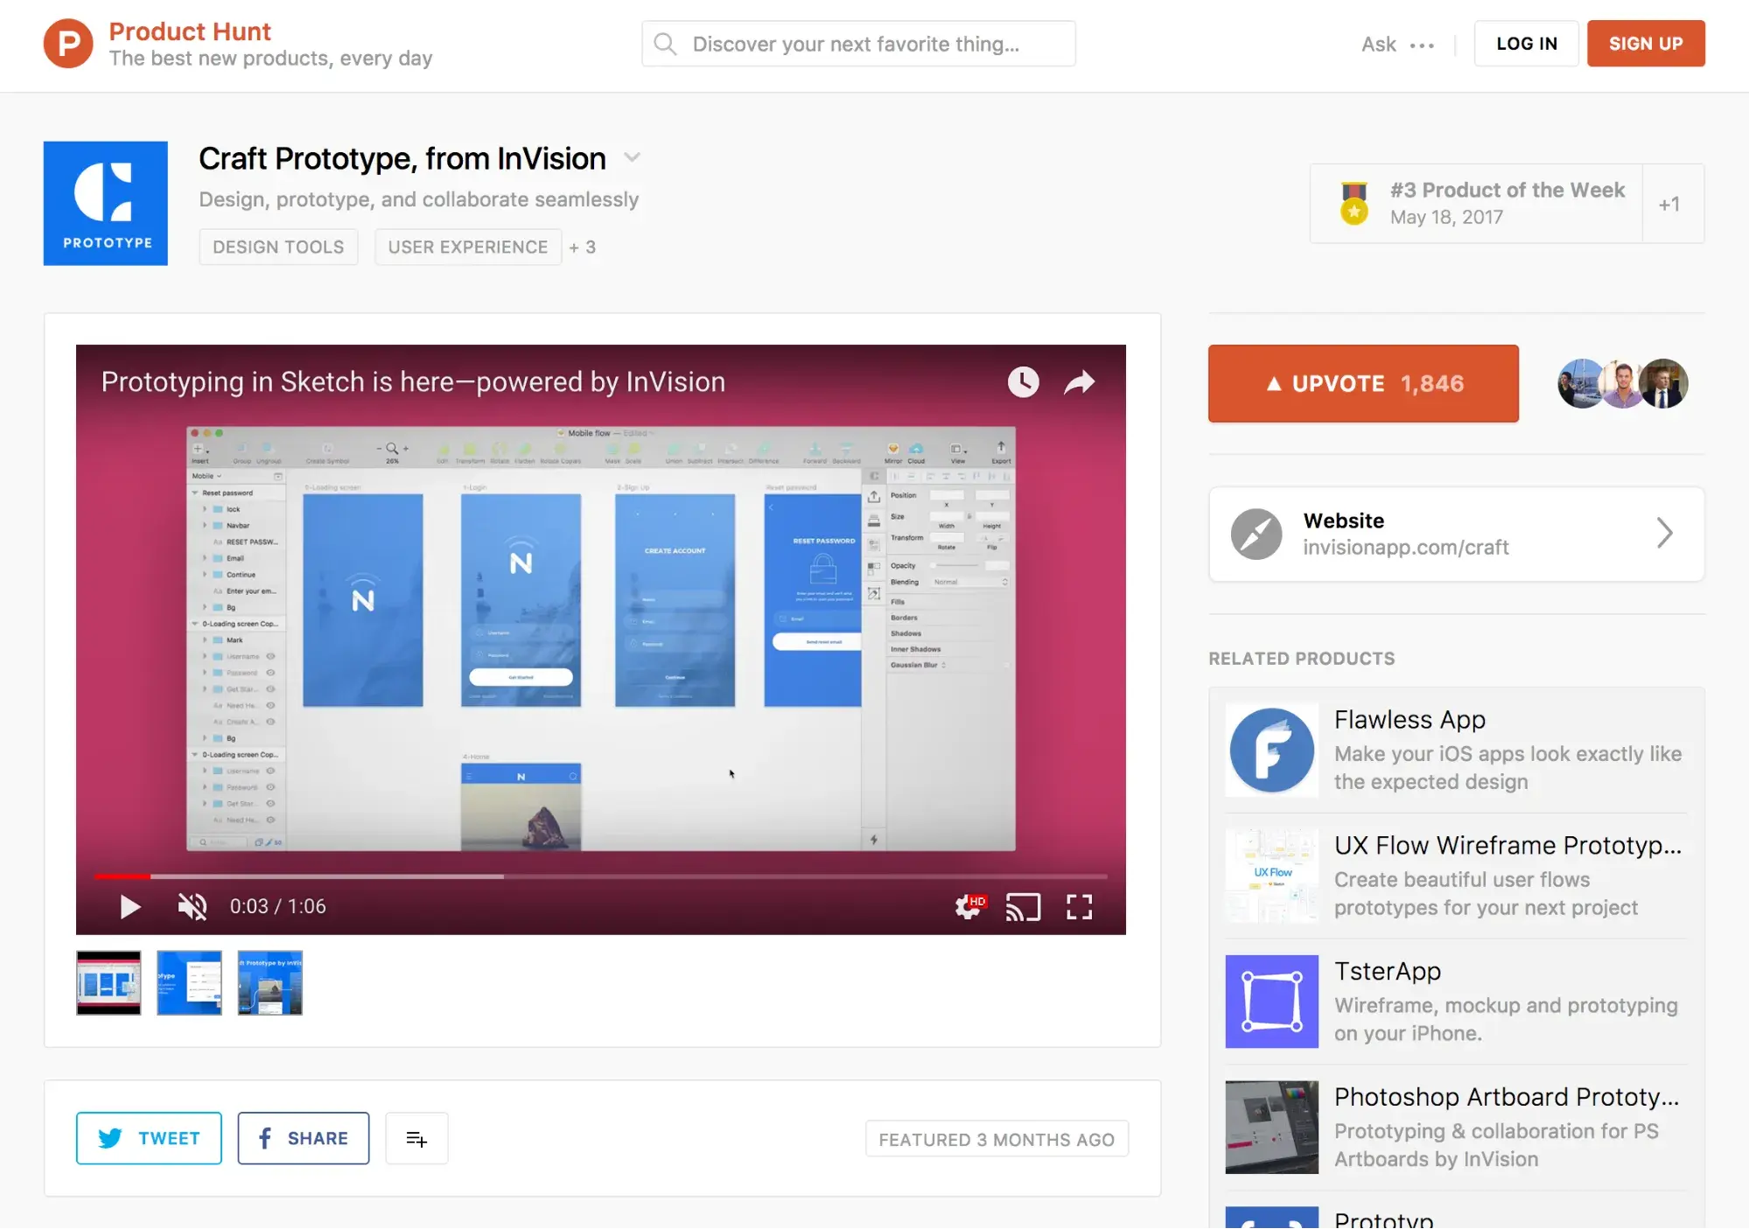Click the Watch Later clock icon on video

pos(1023,382)
